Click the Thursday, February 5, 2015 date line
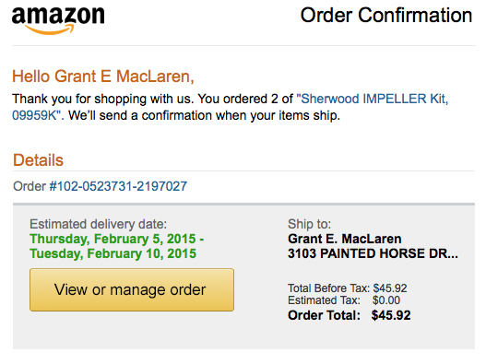Viewport: 486px width, 364px height. [x=117, y=239]
